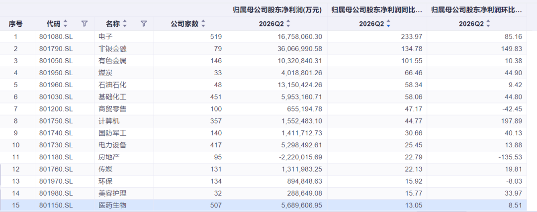Image resolution: width=537 pixels, height=212 pixels.
Task: Select the 商贸零售 row name
Action: pos(112,109)
